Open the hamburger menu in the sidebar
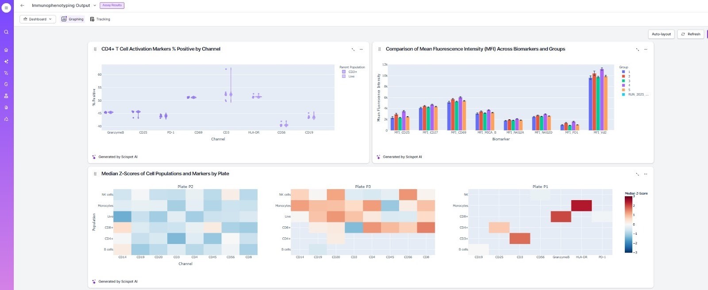 coord(6,8)
